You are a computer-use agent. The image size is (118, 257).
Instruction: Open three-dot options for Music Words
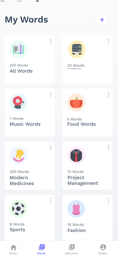(51, 94)
